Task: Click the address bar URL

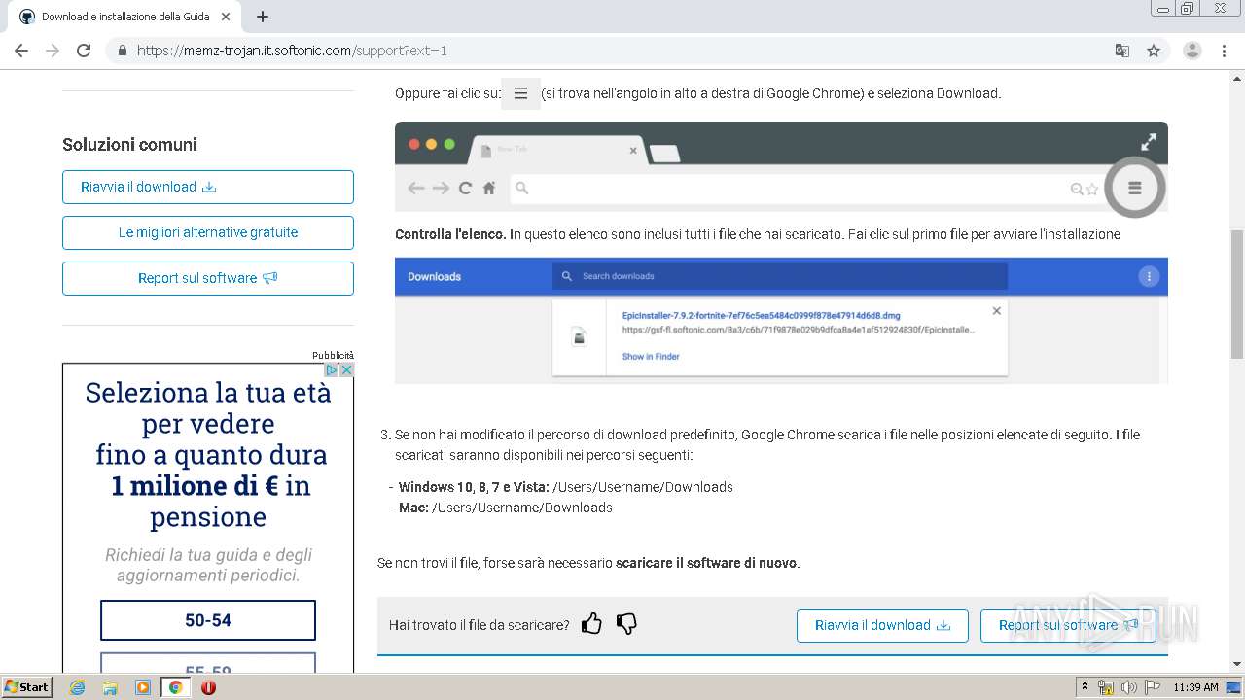Action: (x=292, y=51)
